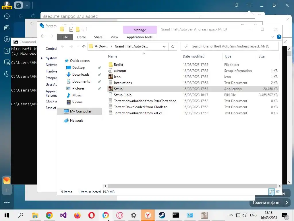Sort by Size column header
The image size is (294, 221).
click(261, 56)
